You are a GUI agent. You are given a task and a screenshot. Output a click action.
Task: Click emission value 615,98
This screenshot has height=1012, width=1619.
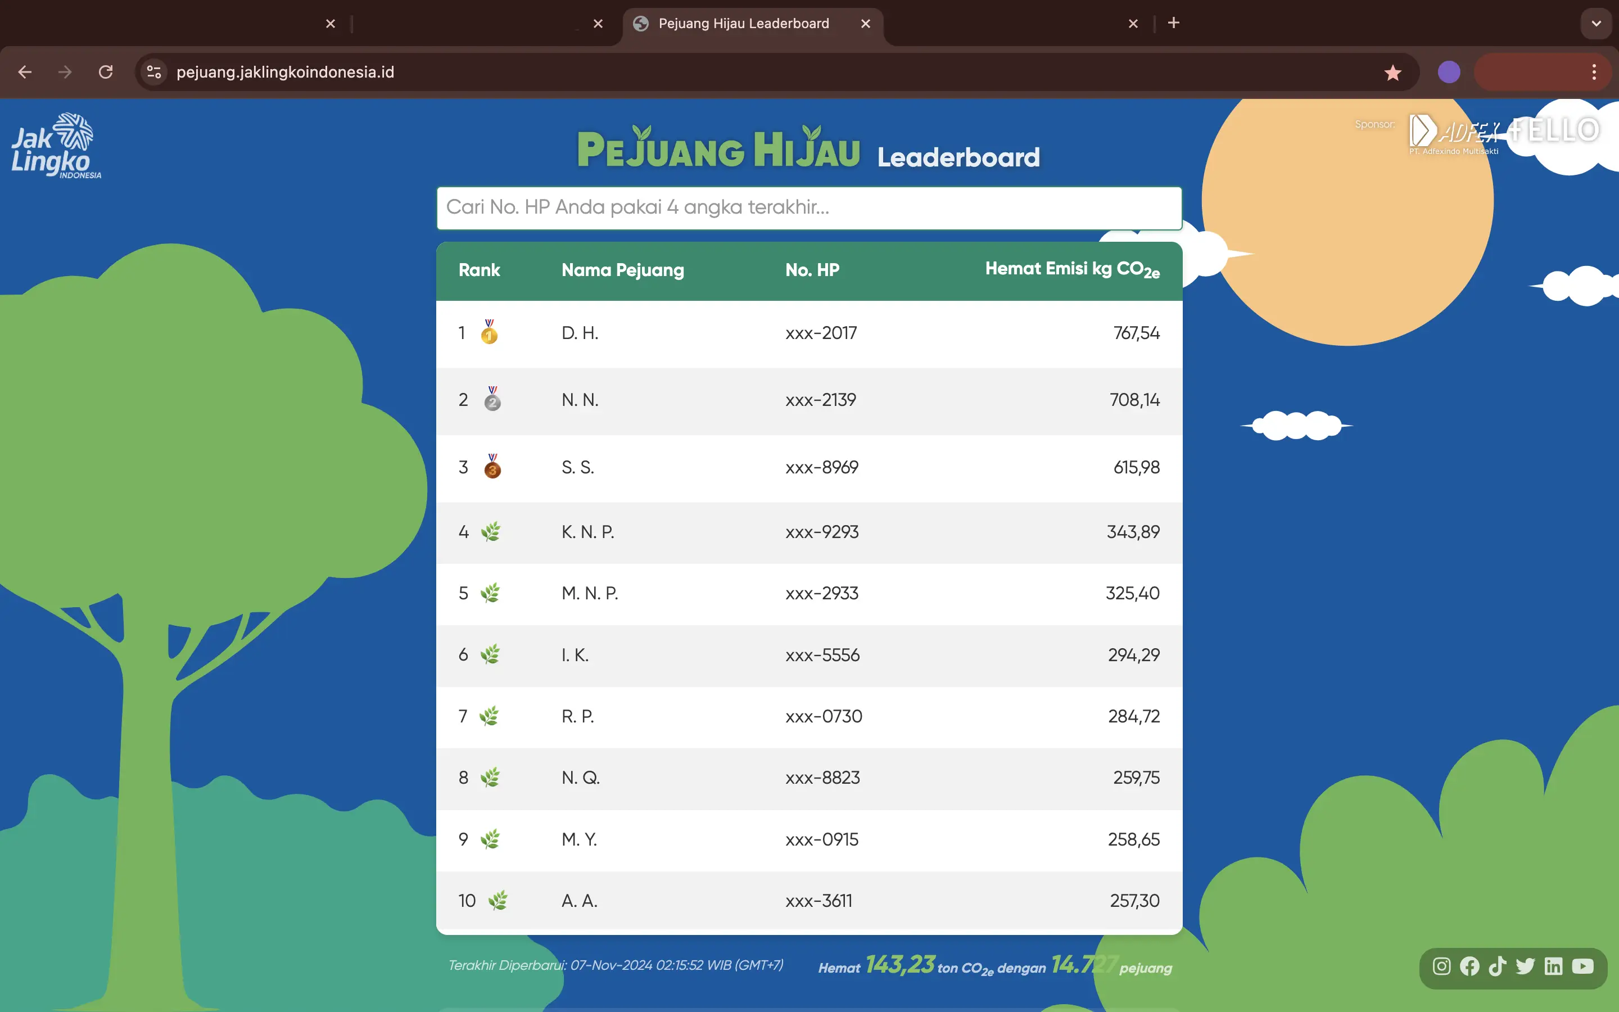click(1136, 467)
